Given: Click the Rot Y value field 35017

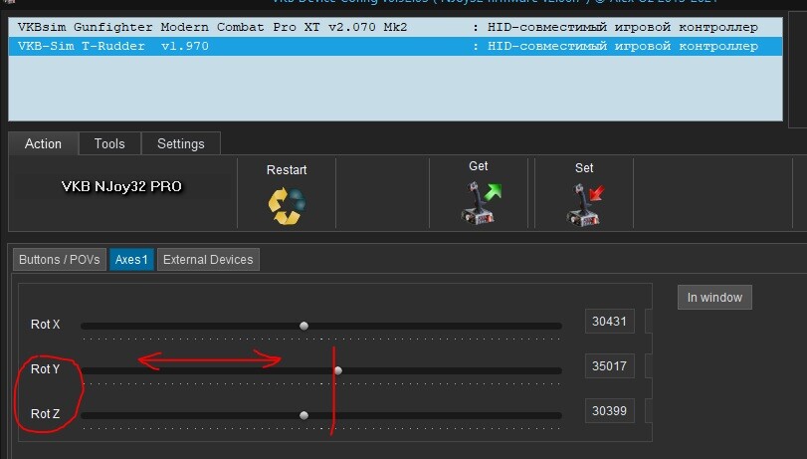Looking at the screenshot, I should click(609, 366).
